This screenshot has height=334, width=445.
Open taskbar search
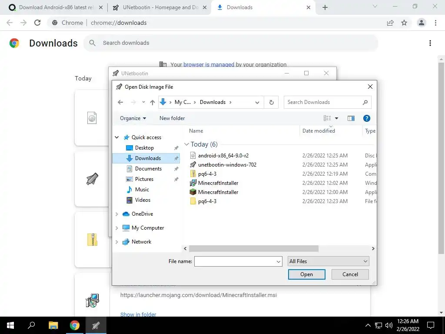coord(31,325)
